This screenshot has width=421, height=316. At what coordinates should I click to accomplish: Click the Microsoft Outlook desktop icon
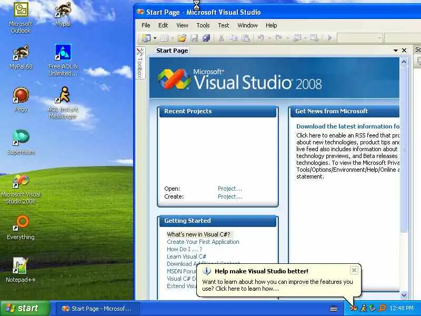coord(21,18)
